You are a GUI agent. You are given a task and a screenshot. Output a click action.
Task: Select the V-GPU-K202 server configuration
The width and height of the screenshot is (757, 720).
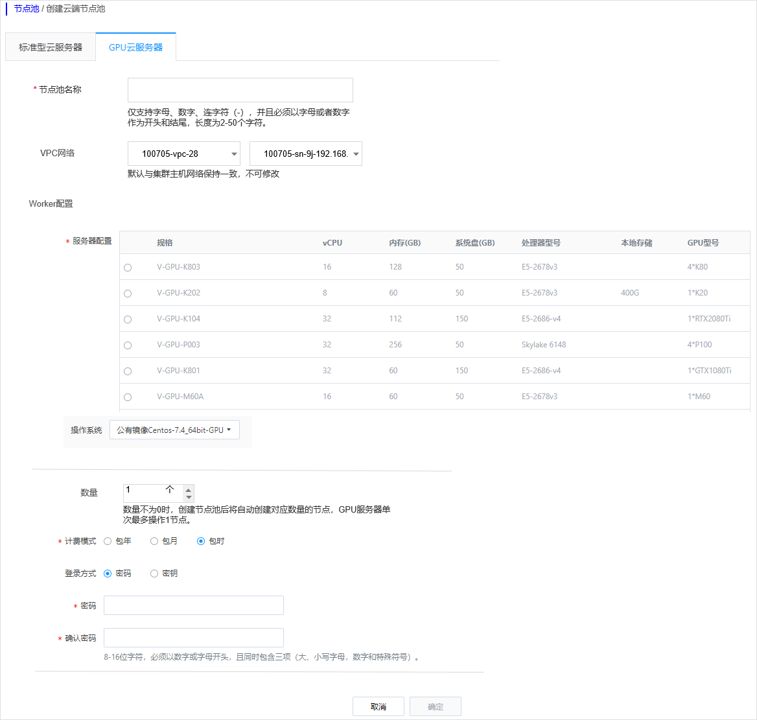click(127, 293)
